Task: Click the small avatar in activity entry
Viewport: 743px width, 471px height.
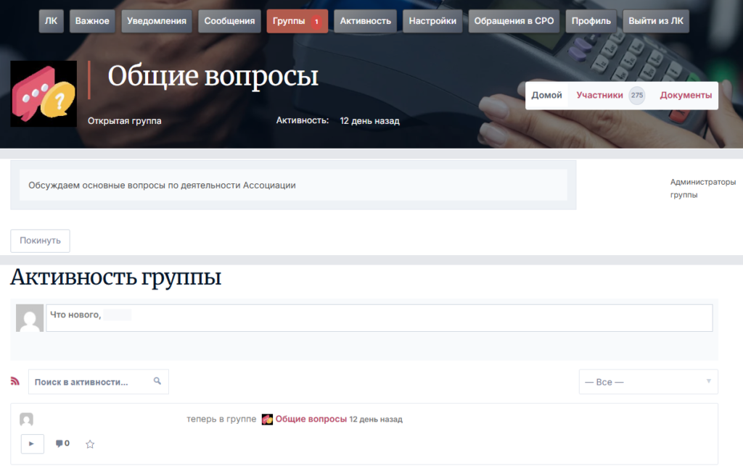Action: click(x=27, y=420)
